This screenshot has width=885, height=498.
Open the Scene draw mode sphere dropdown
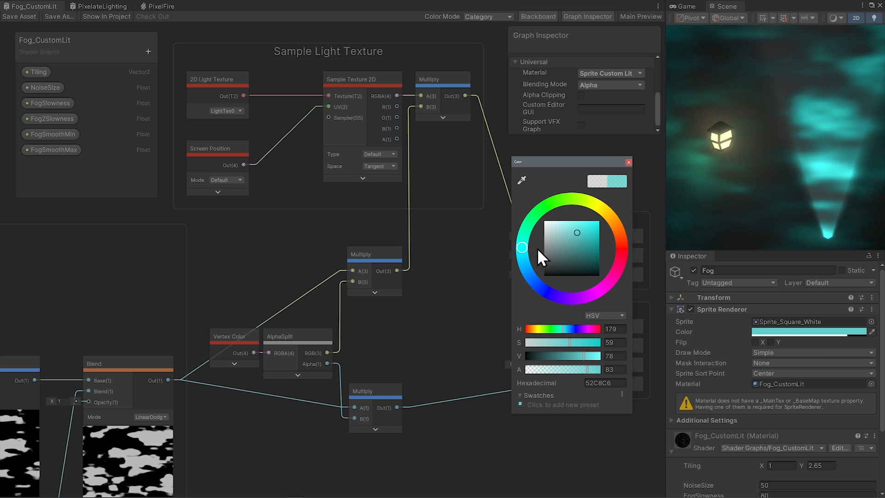836,18
